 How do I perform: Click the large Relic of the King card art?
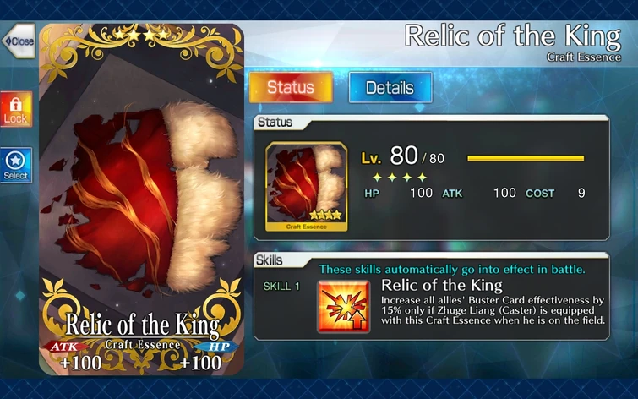[142, 199]
